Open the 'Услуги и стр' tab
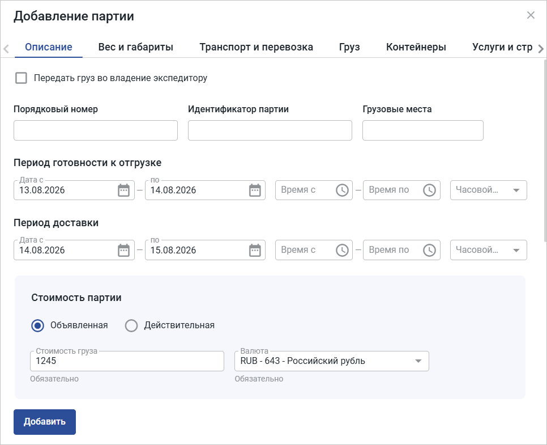This screenshot has width=547, height=445. pyautogui.click(x=502, y=47)
